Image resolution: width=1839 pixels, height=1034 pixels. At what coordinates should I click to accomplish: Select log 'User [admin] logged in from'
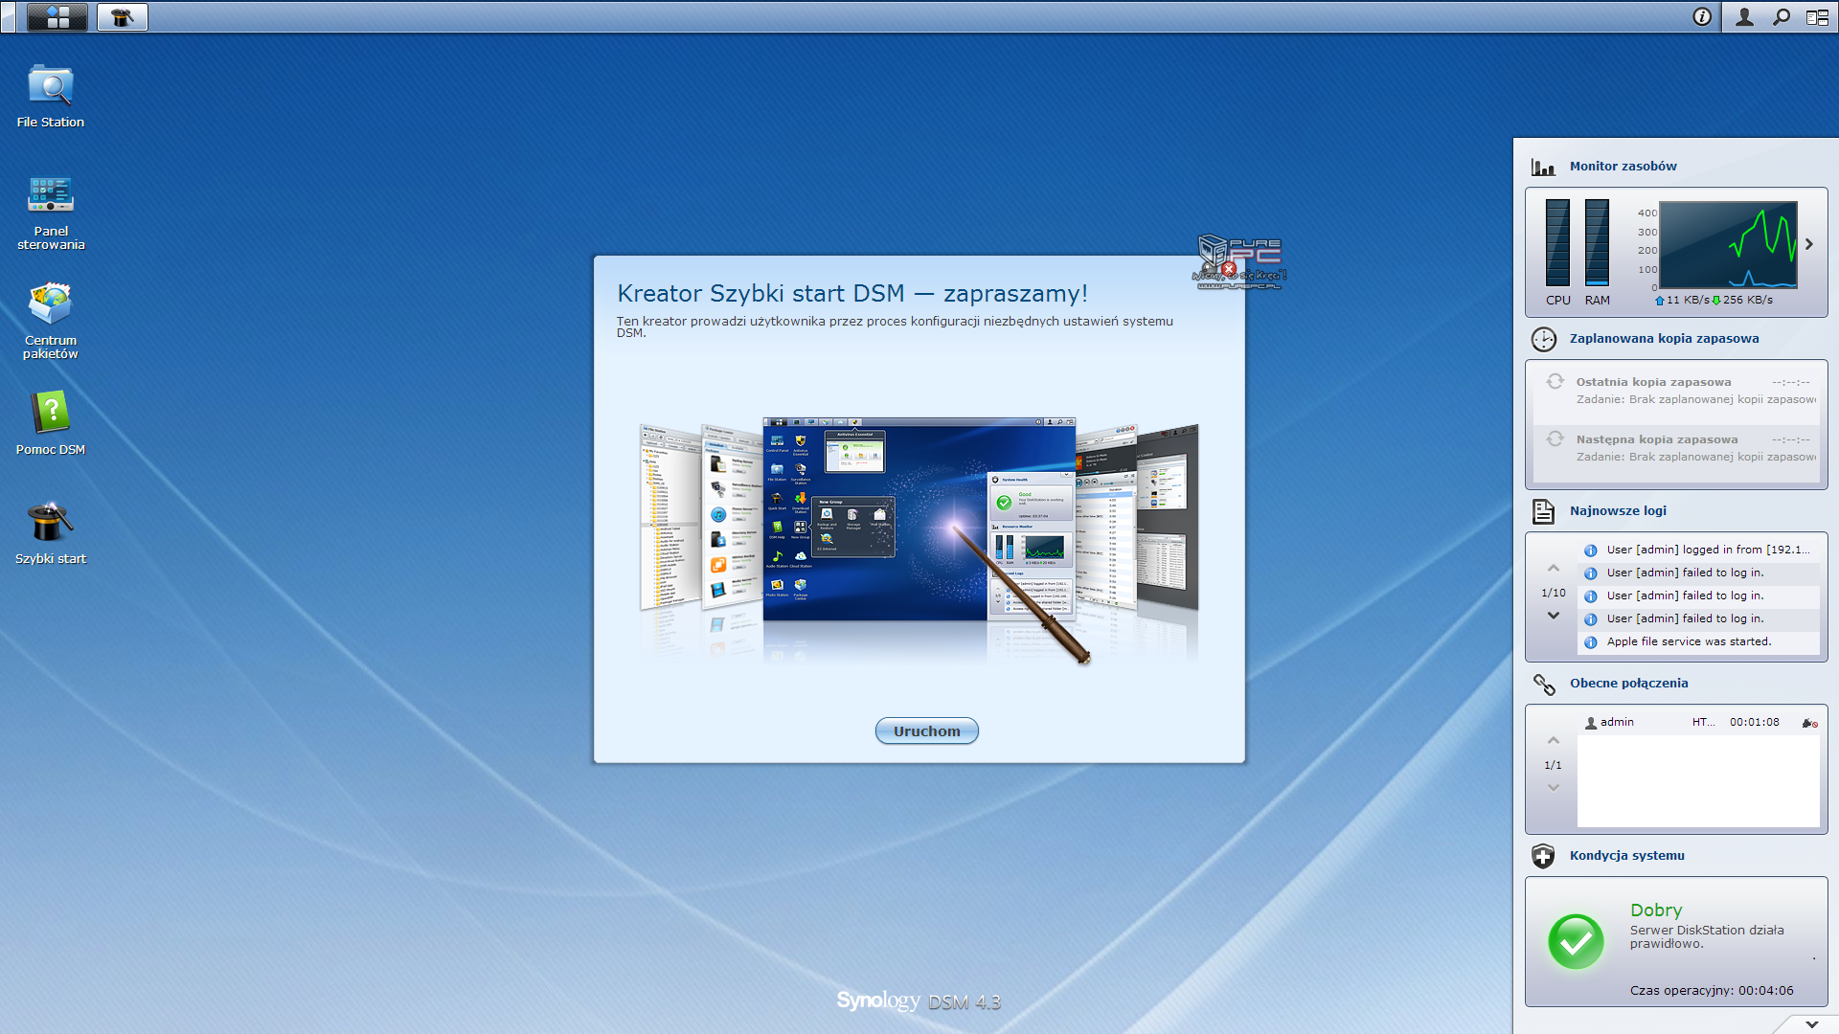[x=1698, y=550]
